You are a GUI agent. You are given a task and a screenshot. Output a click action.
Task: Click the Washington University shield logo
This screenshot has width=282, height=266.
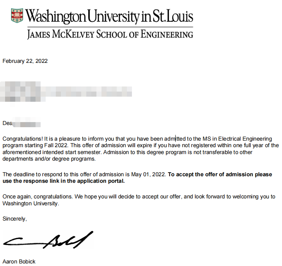pyautogui.click(x=17, y=16)
